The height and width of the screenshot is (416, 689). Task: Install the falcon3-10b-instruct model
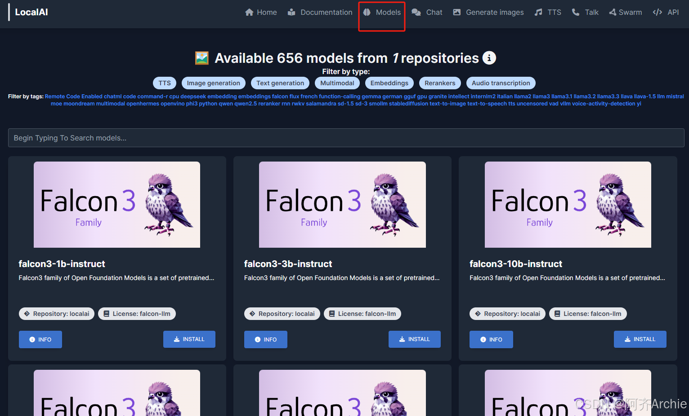click(x=640, y=339)
